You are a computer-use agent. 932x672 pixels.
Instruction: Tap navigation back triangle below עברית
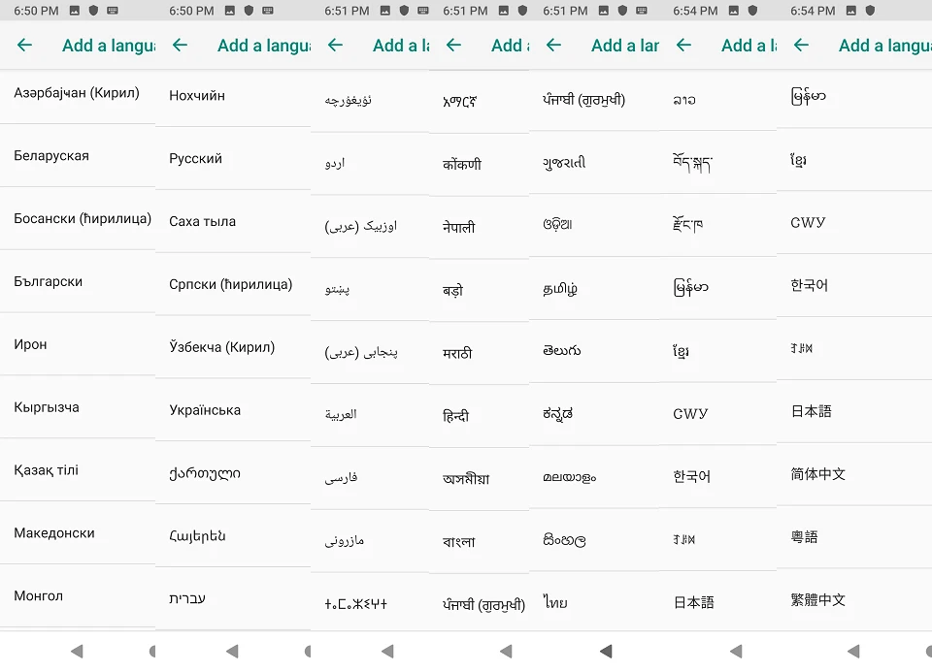[232, 652]
